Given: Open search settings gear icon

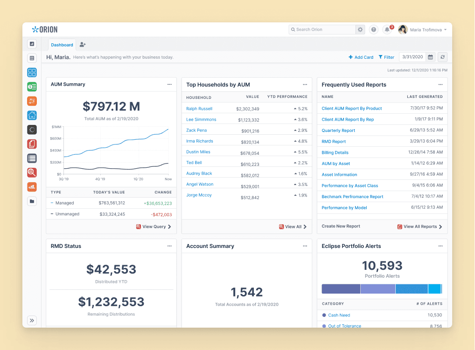Looking at the screenshot, I should (x=360, y=29).
